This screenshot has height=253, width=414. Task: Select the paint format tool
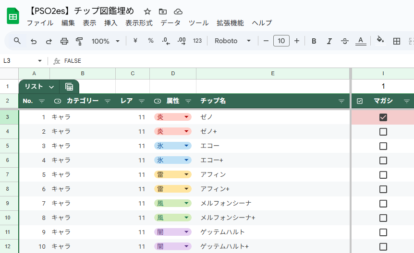click(x=80, y=41)
